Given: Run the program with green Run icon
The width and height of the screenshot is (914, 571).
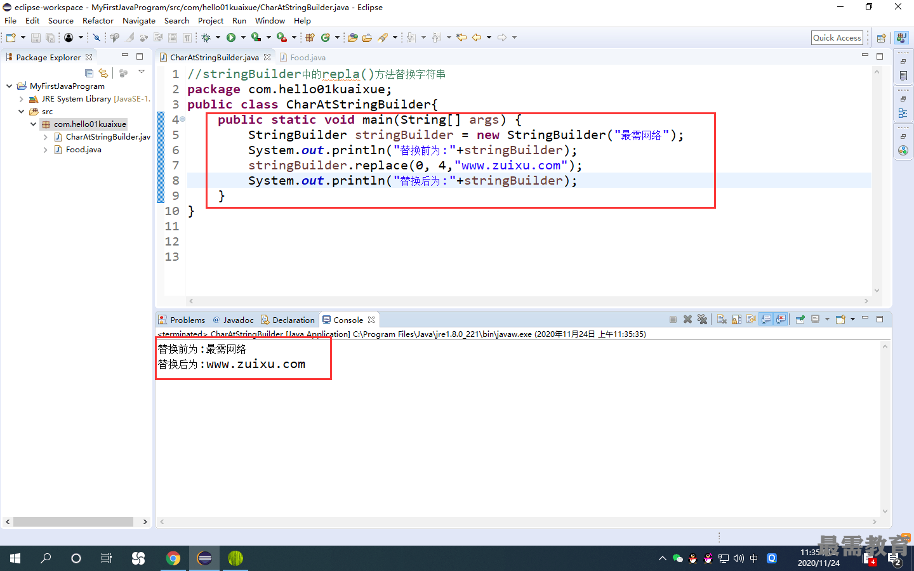Looking at the screenshot, I should tap(231, 37).
